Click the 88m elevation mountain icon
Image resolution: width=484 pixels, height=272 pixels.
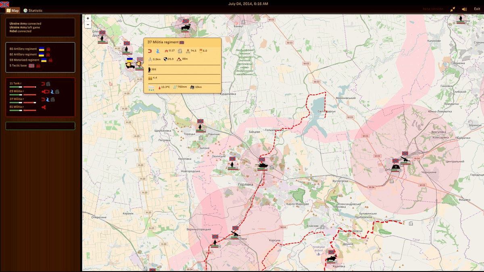tap(179, 59)
